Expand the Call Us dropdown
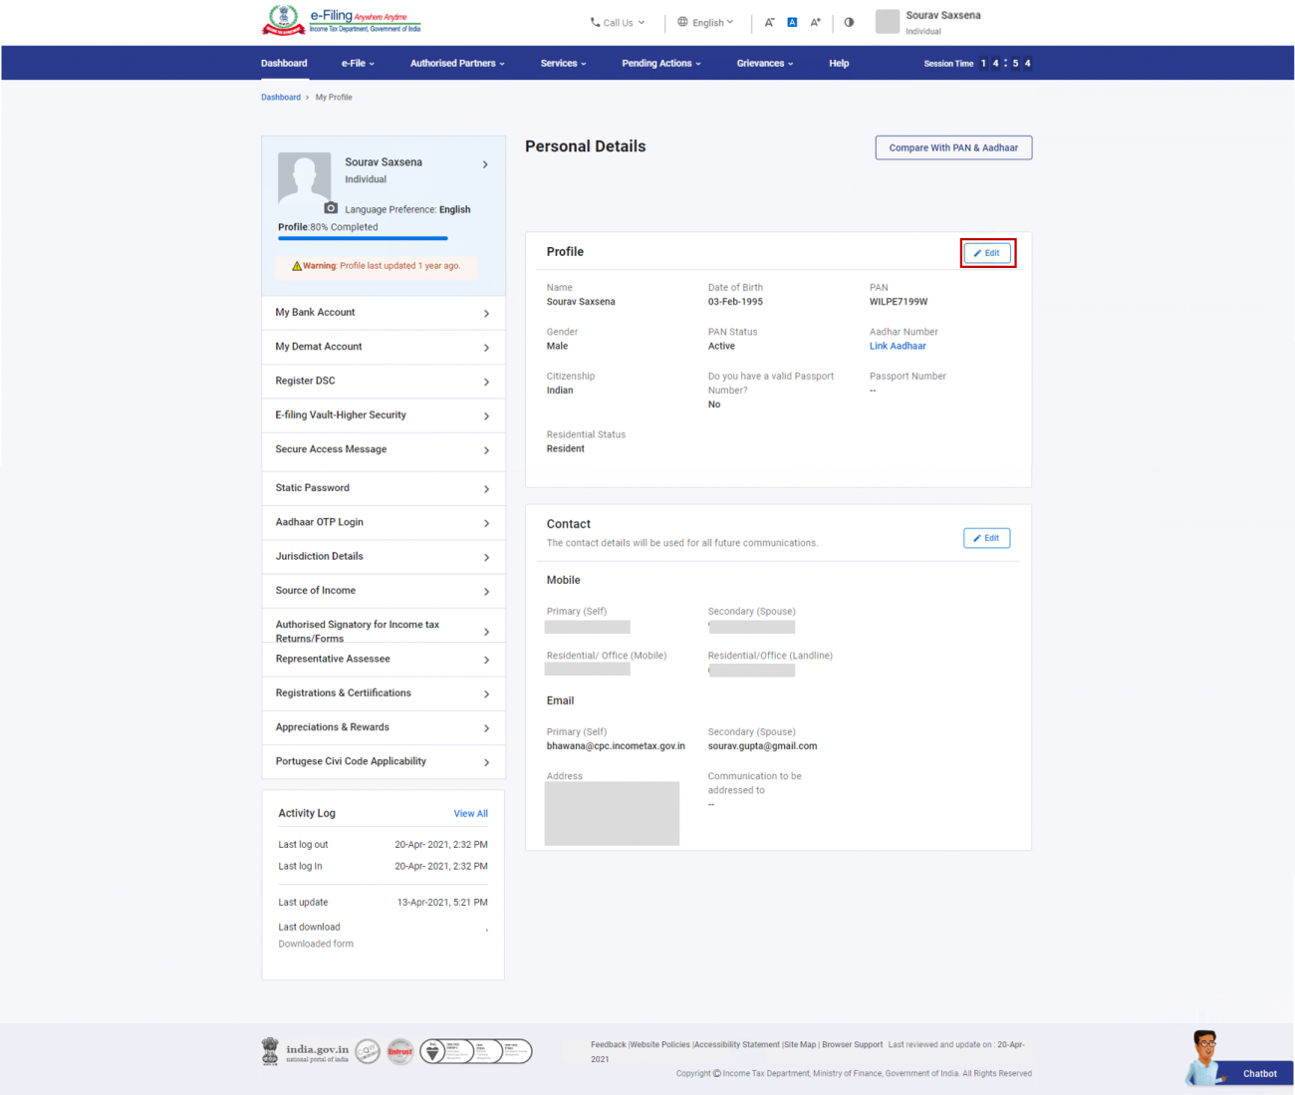 pyautogui.click(x=617, y=22)
